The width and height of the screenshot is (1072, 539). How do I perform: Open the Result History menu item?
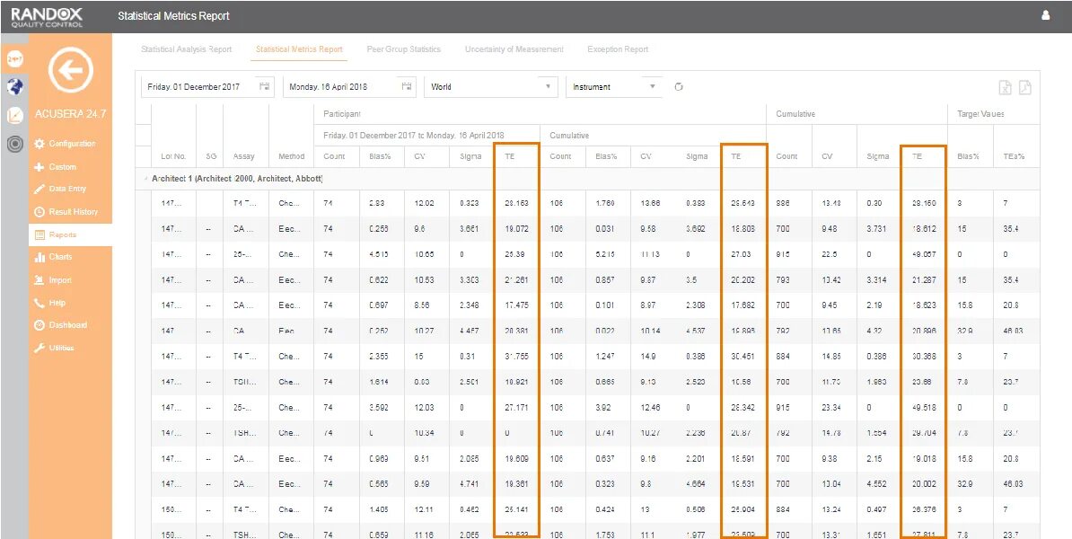tap(70, 212)
